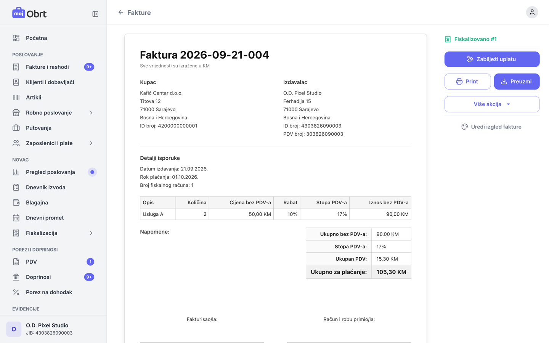
Task: Click the Dnevnik izvoda clipboard icon
Action: (x=16, y=188)
